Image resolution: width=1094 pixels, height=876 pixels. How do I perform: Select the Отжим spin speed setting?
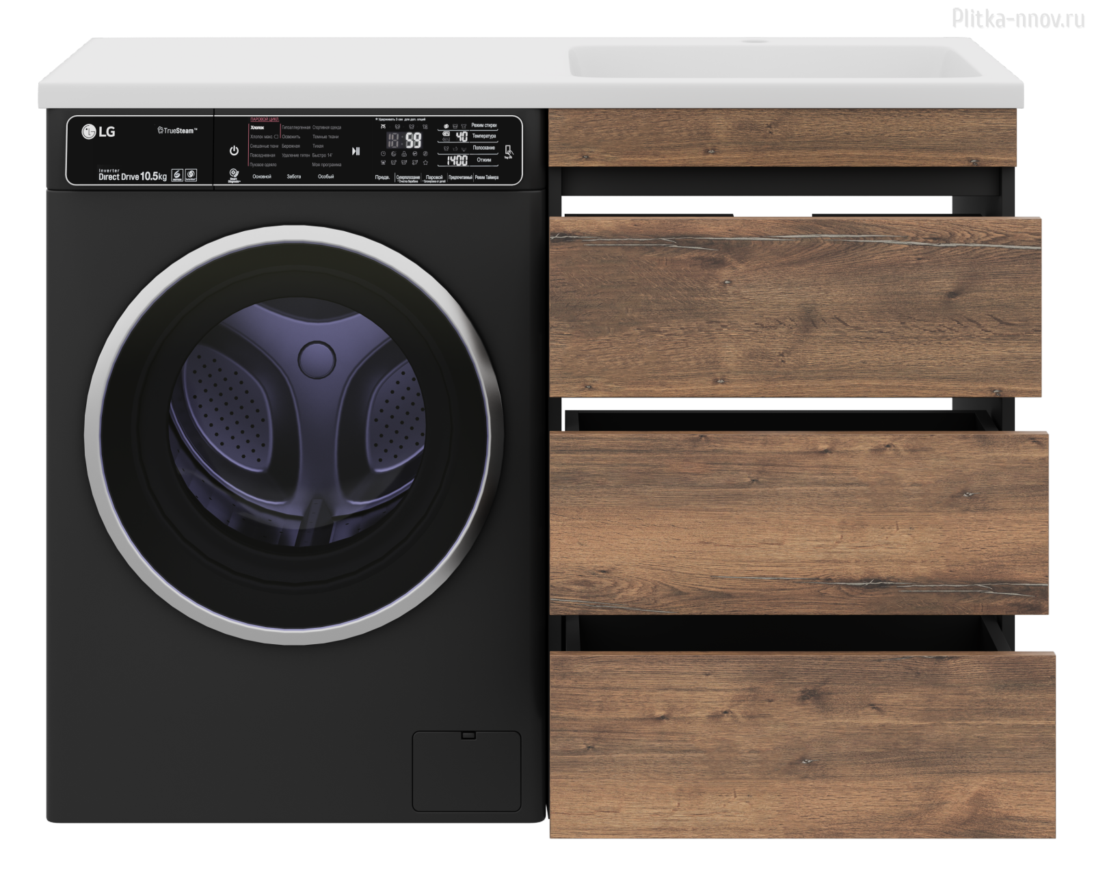[x=483, y=160]
